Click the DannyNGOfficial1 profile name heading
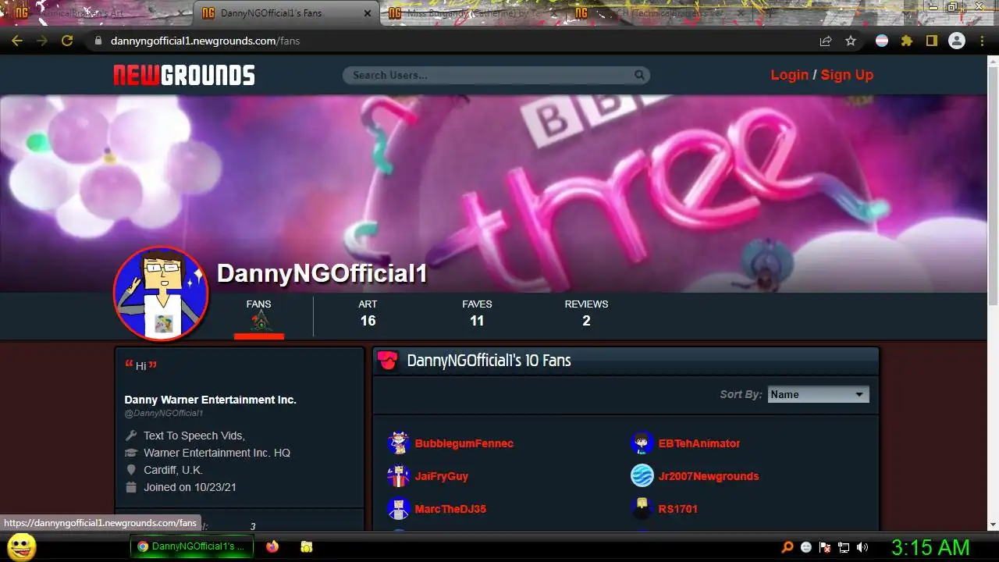999x562 pixels. click(x=322, y=273)
